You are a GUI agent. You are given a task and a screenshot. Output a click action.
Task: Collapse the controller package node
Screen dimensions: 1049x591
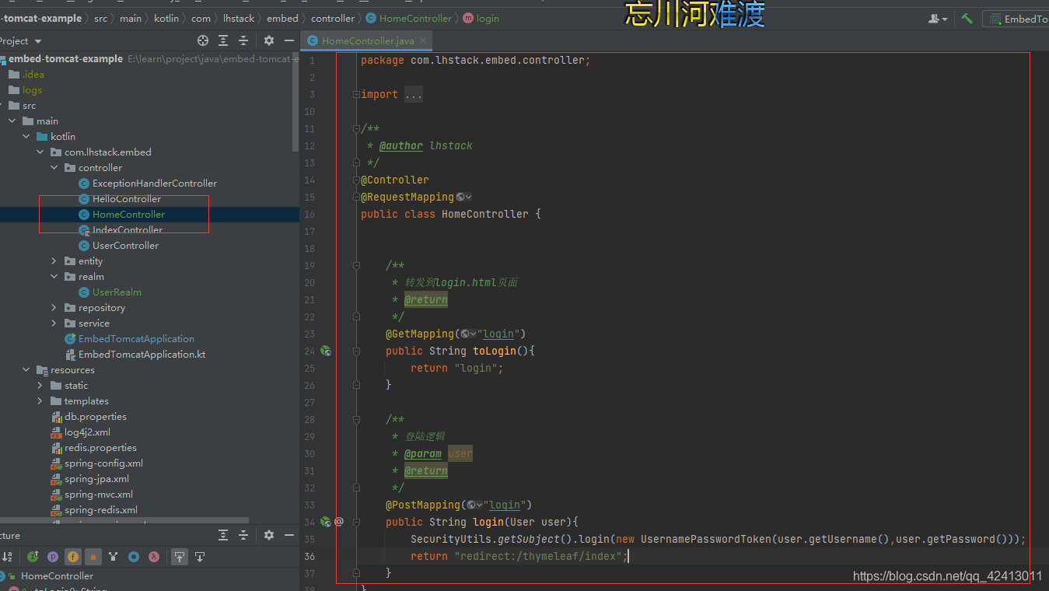54,168
